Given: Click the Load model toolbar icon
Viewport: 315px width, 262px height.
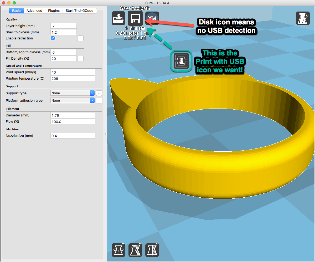Looking at the screenshot, I should [118, 18].
